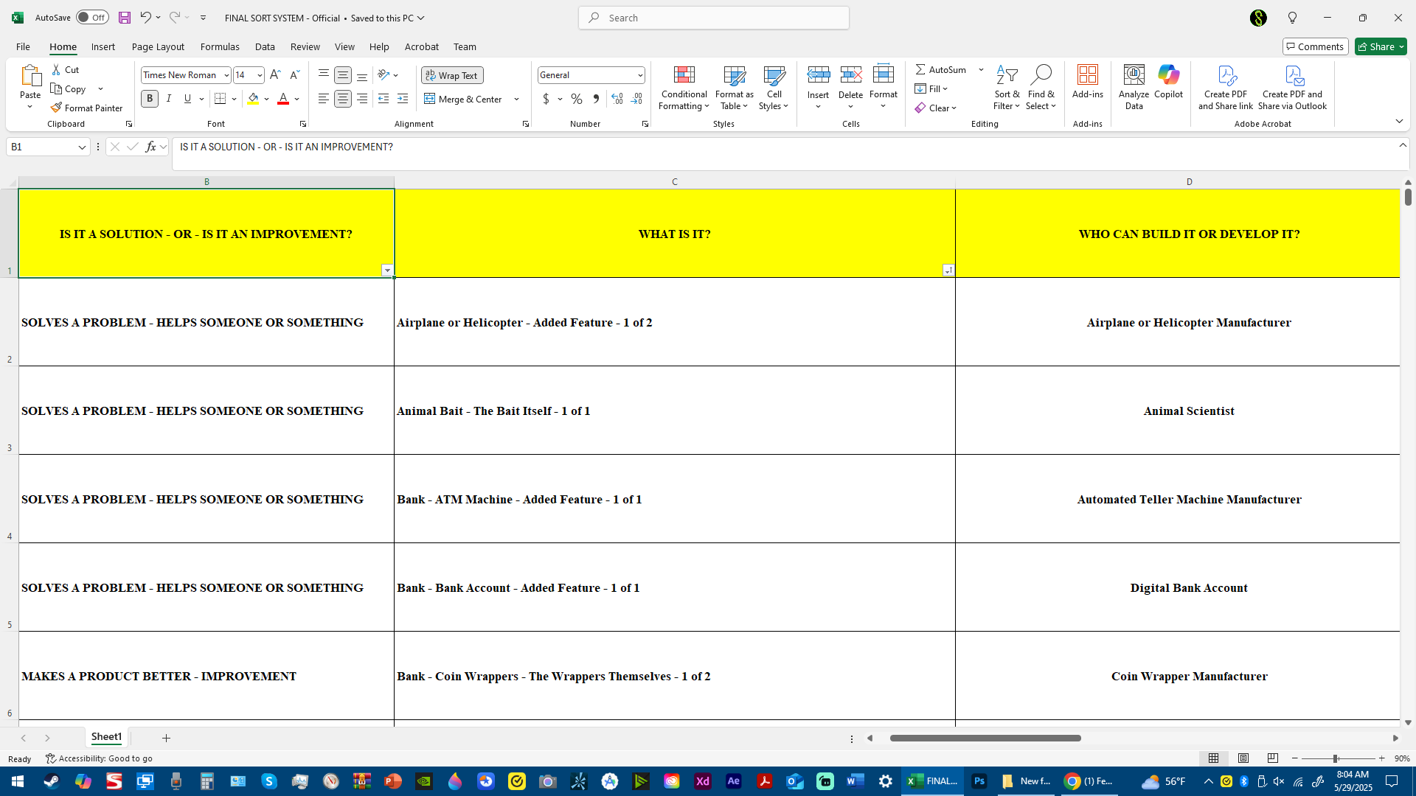Open Conditional Formatting in the Styles group
Image resolution: width=1416 pixels, height=796 pixels.
tap(684, 88)
